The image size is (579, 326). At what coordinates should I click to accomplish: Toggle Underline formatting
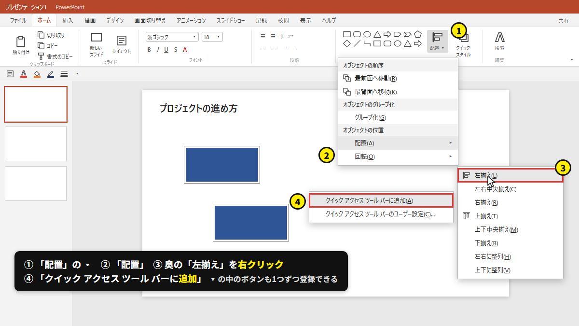pos(166,49)
